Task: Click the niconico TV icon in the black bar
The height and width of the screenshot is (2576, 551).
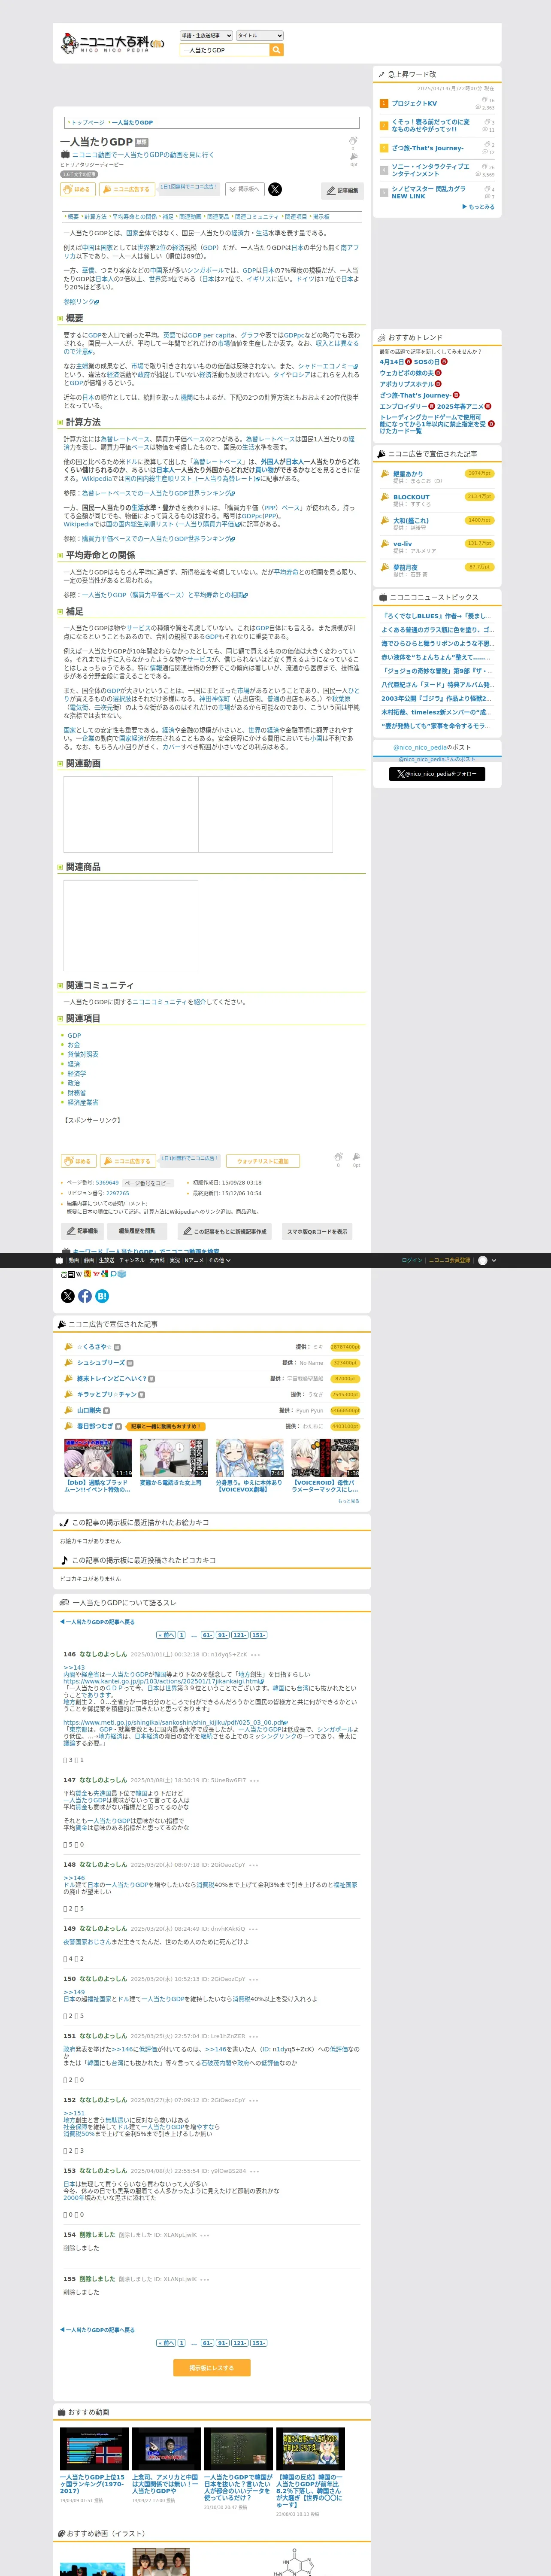Action: (59, 1260)
